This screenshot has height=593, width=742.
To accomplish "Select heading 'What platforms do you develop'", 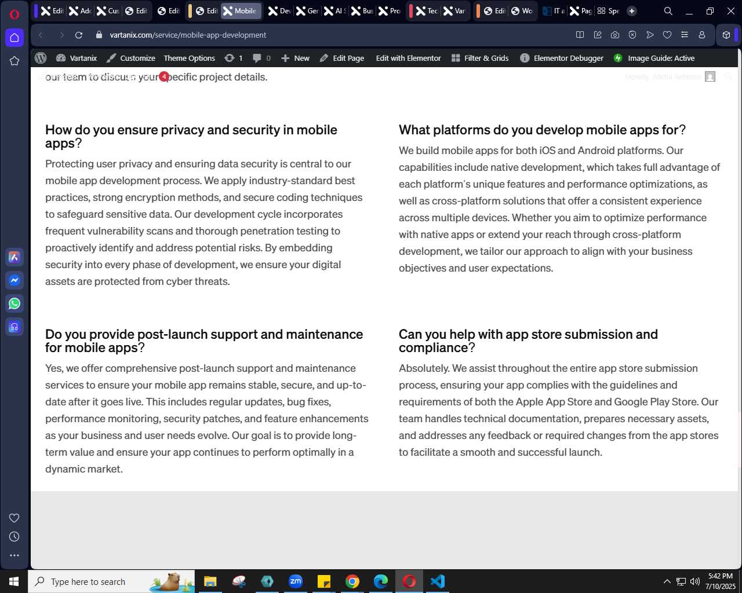I will coord(542,130).
